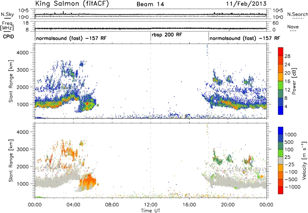Click the "-25" velocity colorbar value
This screenshot has height=213, width=308.
[x=290, y=165]
